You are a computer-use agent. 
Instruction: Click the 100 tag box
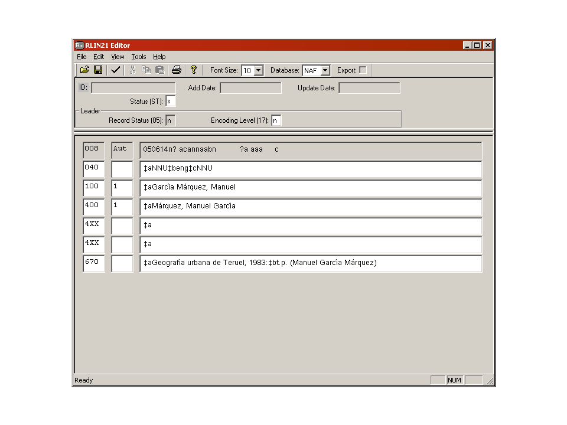point(94,188)
